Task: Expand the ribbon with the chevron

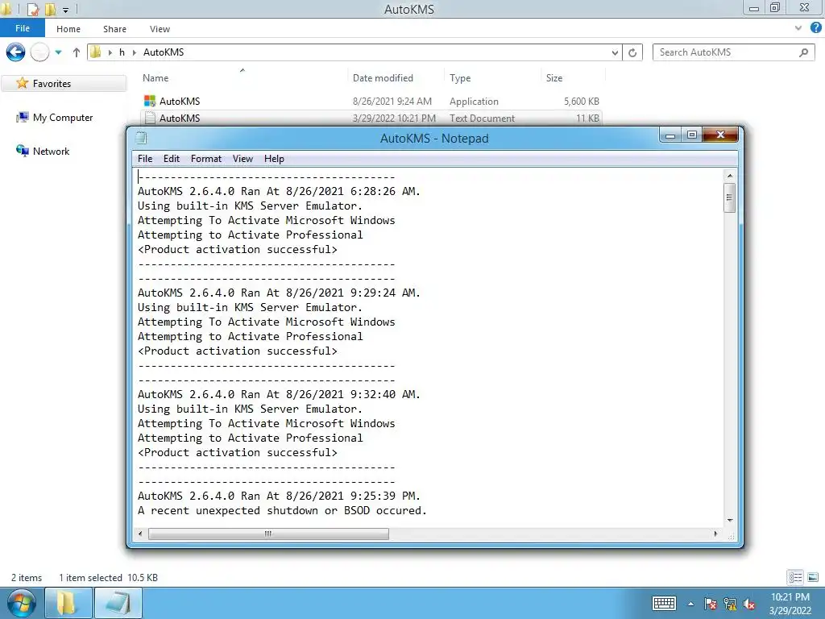Action: point(798,28)
